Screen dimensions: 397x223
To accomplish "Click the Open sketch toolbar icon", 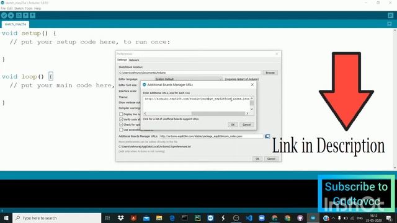I will pos(25,15).
